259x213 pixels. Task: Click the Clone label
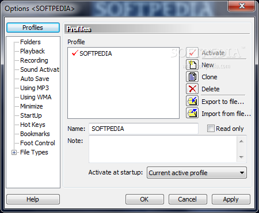point(210,77)
